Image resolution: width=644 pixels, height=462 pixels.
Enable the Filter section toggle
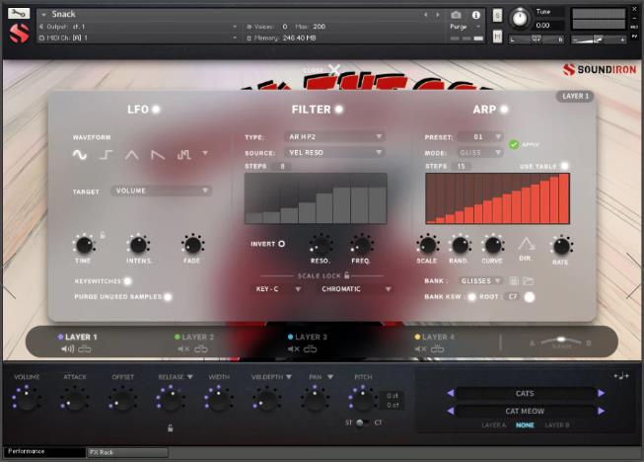(339, 110)
